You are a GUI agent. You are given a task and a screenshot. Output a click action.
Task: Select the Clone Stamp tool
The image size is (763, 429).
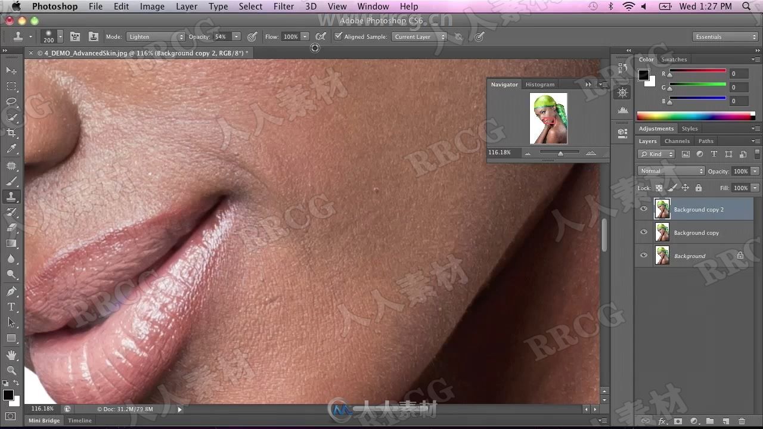11,197
